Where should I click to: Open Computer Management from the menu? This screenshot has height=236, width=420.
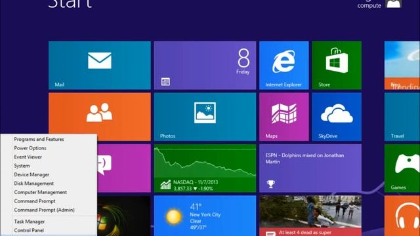point(41,192)
